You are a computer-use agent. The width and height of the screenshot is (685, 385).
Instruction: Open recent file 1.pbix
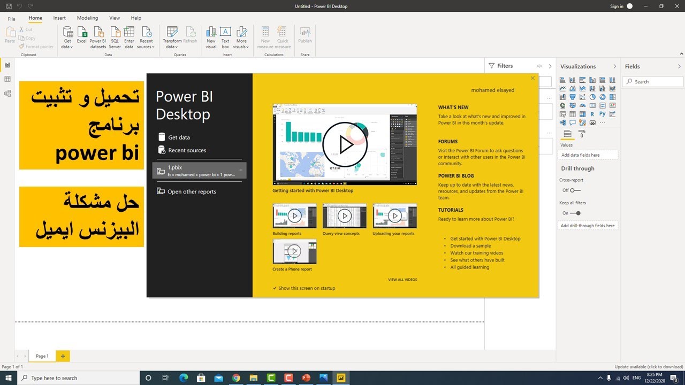click(x=199, y=171)
